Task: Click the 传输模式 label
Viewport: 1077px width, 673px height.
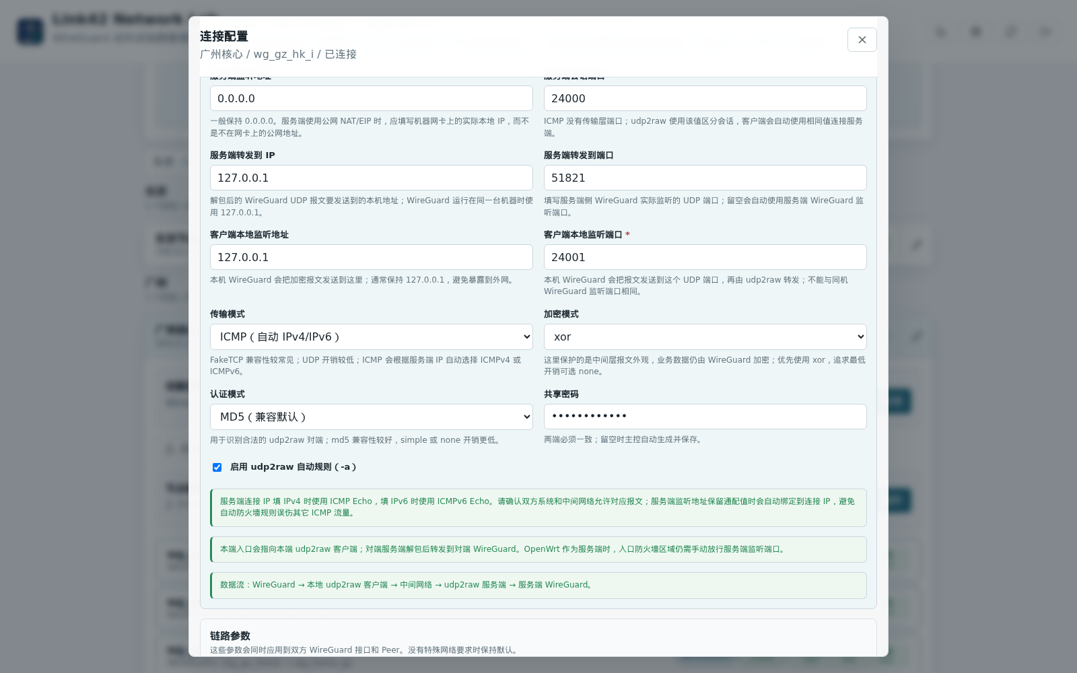Action: [x=228, y=314]
